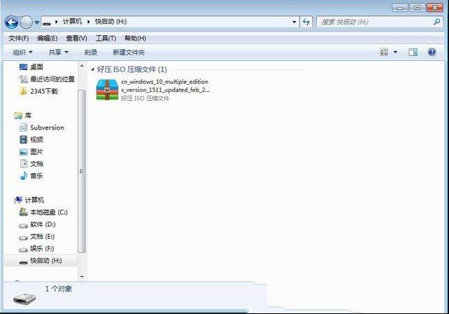The image size is (449, 314).
Task: Minimize the Explorer window
Action: (400, 8)
